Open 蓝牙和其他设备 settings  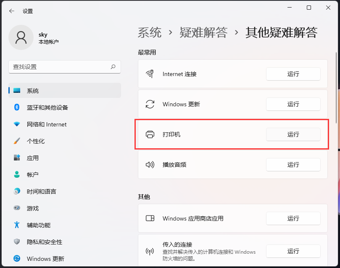(x=65, y=107)
